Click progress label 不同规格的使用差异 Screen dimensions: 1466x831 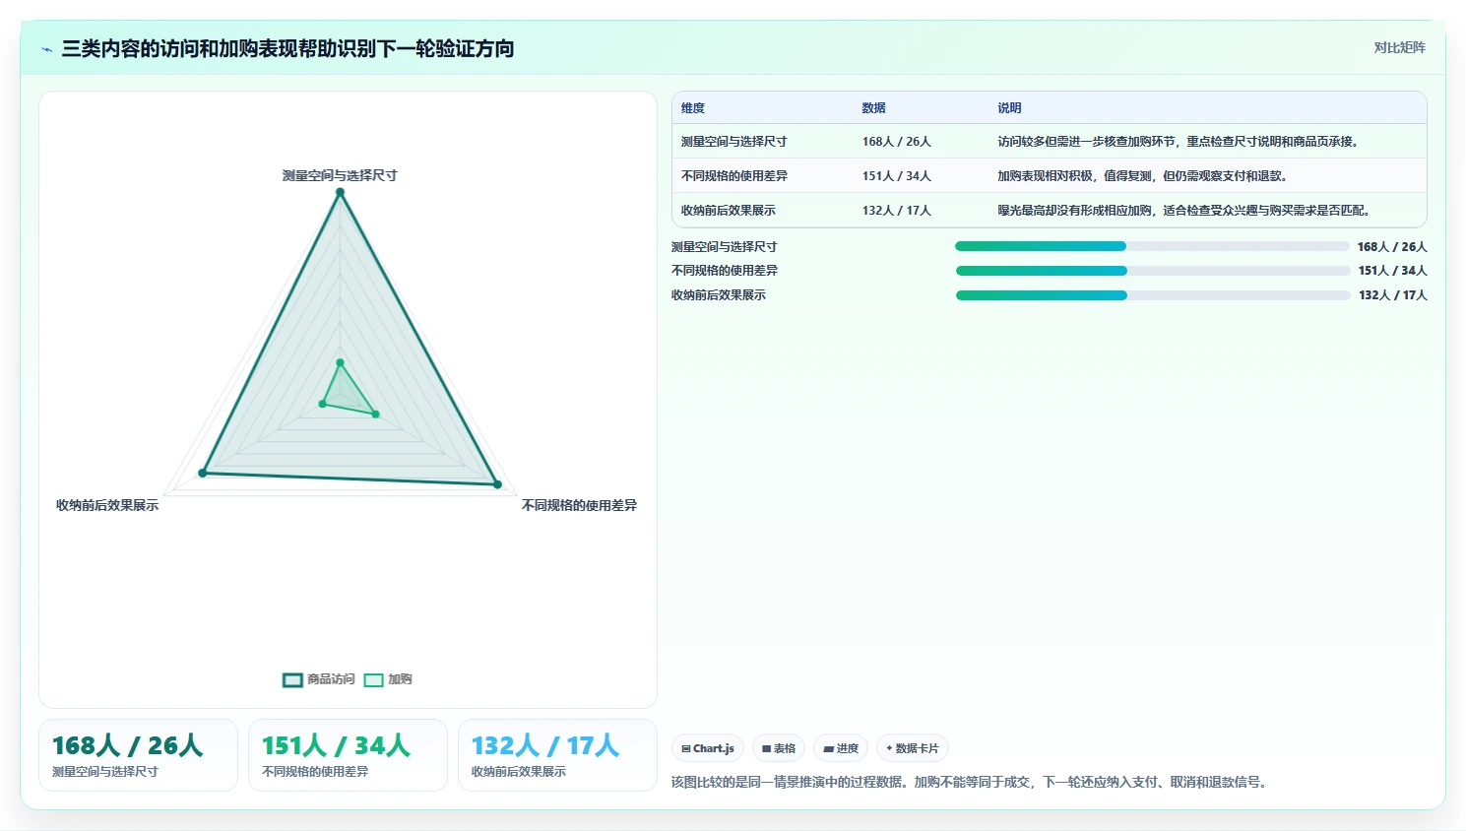(724, 271)
